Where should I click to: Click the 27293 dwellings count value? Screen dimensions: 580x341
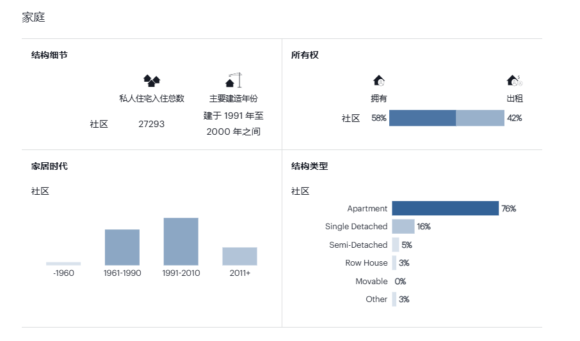coord(151,124)
